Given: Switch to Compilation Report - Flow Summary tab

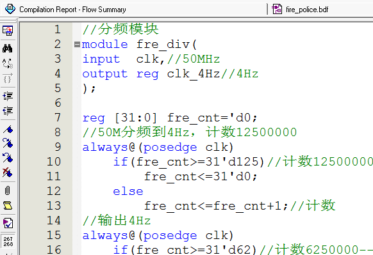Looking at the screenshot, I should tap(72, 10).
